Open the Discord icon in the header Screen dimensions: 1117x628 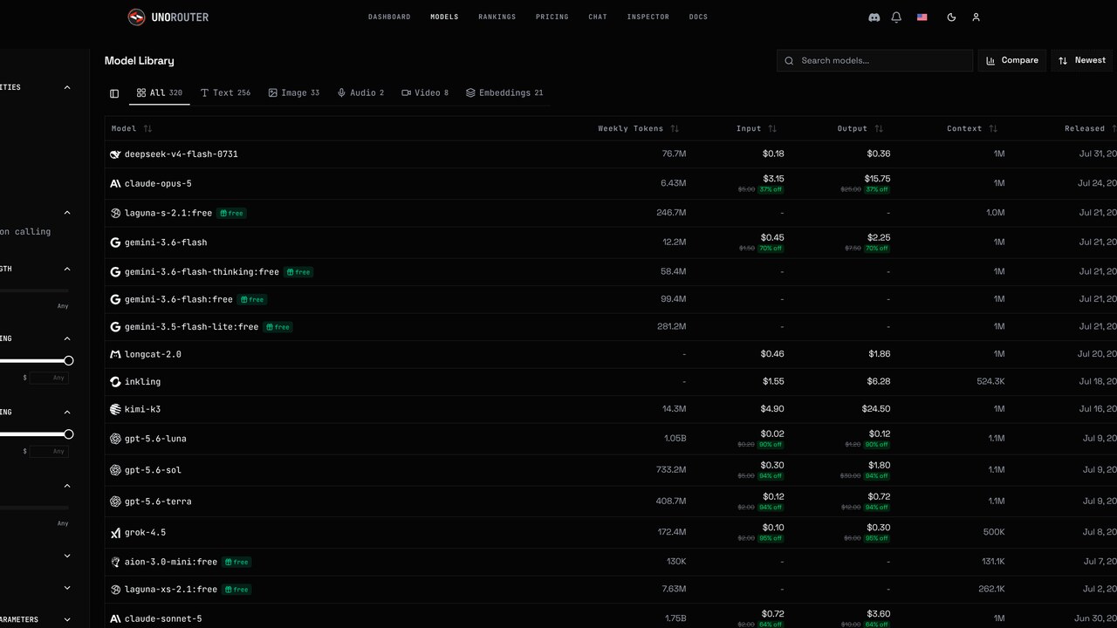(874, 17)
